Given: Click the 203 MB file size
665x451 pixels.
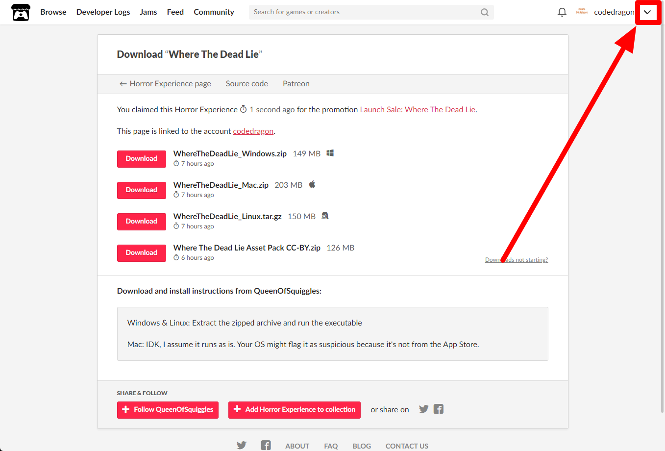Looking at the screenshot, I should pyautogui.click(x=289, y=185).
